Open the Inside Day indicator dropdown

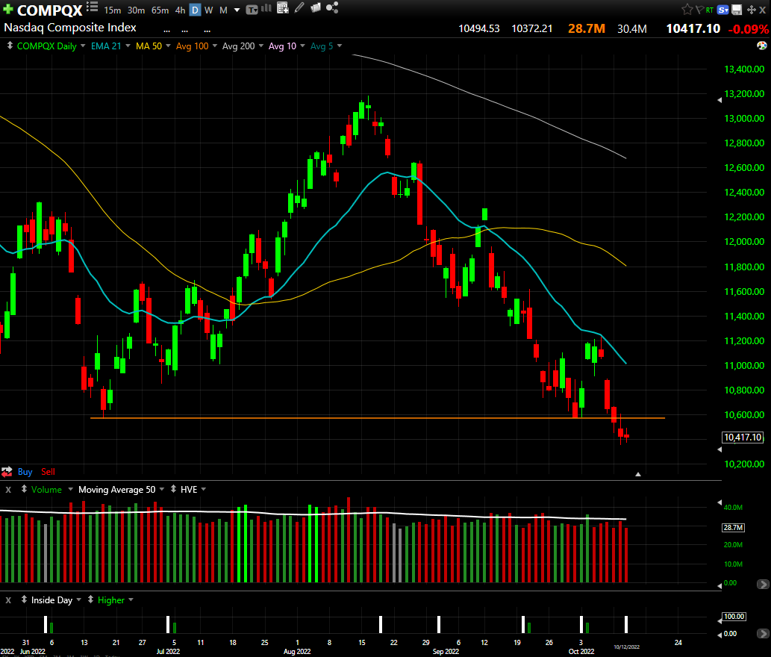click(78, 600)
